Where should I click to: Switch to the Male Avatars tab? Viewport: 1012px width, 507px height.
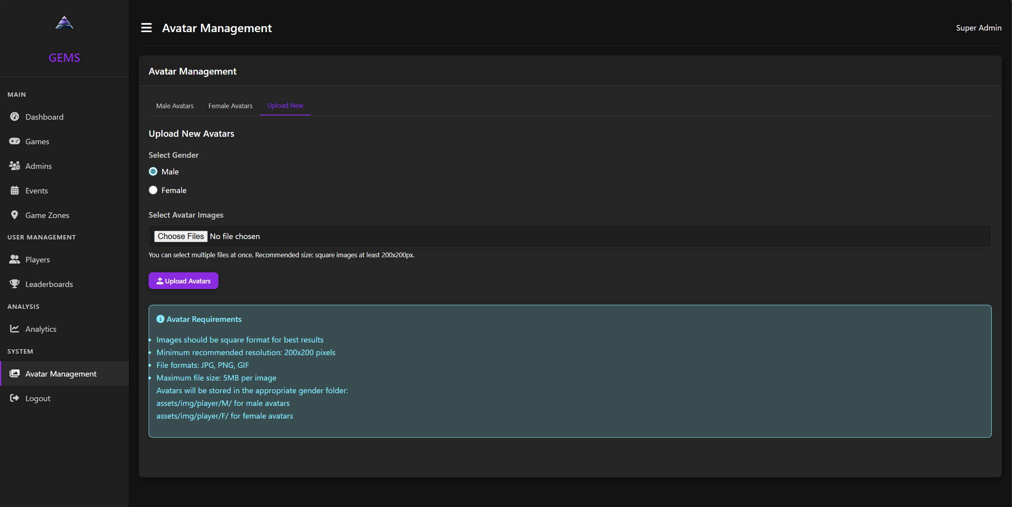point(175,106)
